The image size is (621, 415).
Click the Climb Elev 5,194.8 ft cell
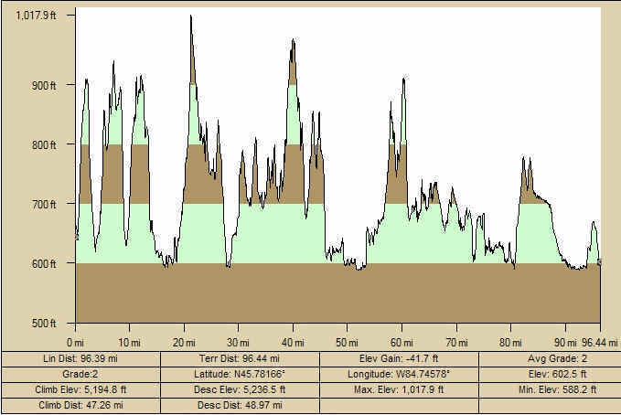[80, 388]
